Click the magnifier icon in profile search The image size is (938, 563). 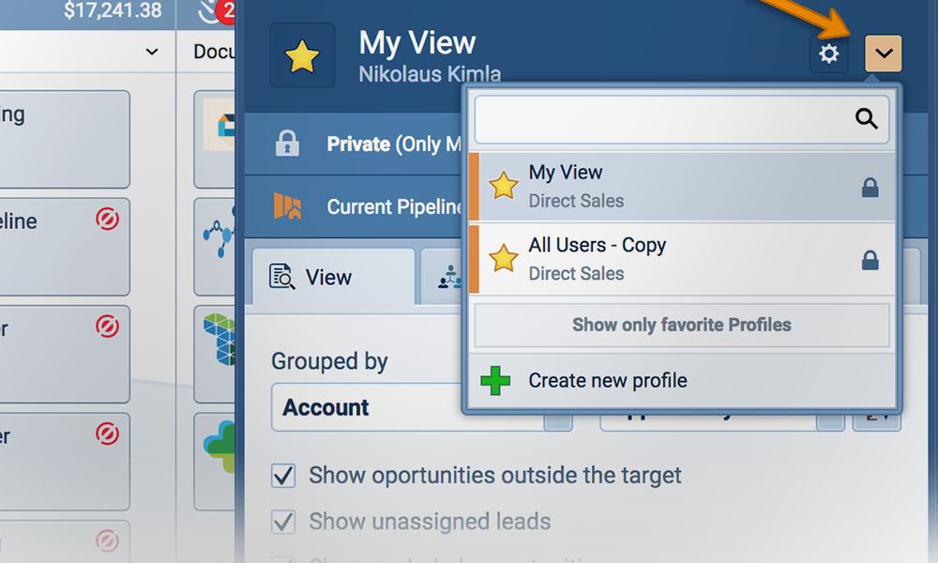point(866,118)
